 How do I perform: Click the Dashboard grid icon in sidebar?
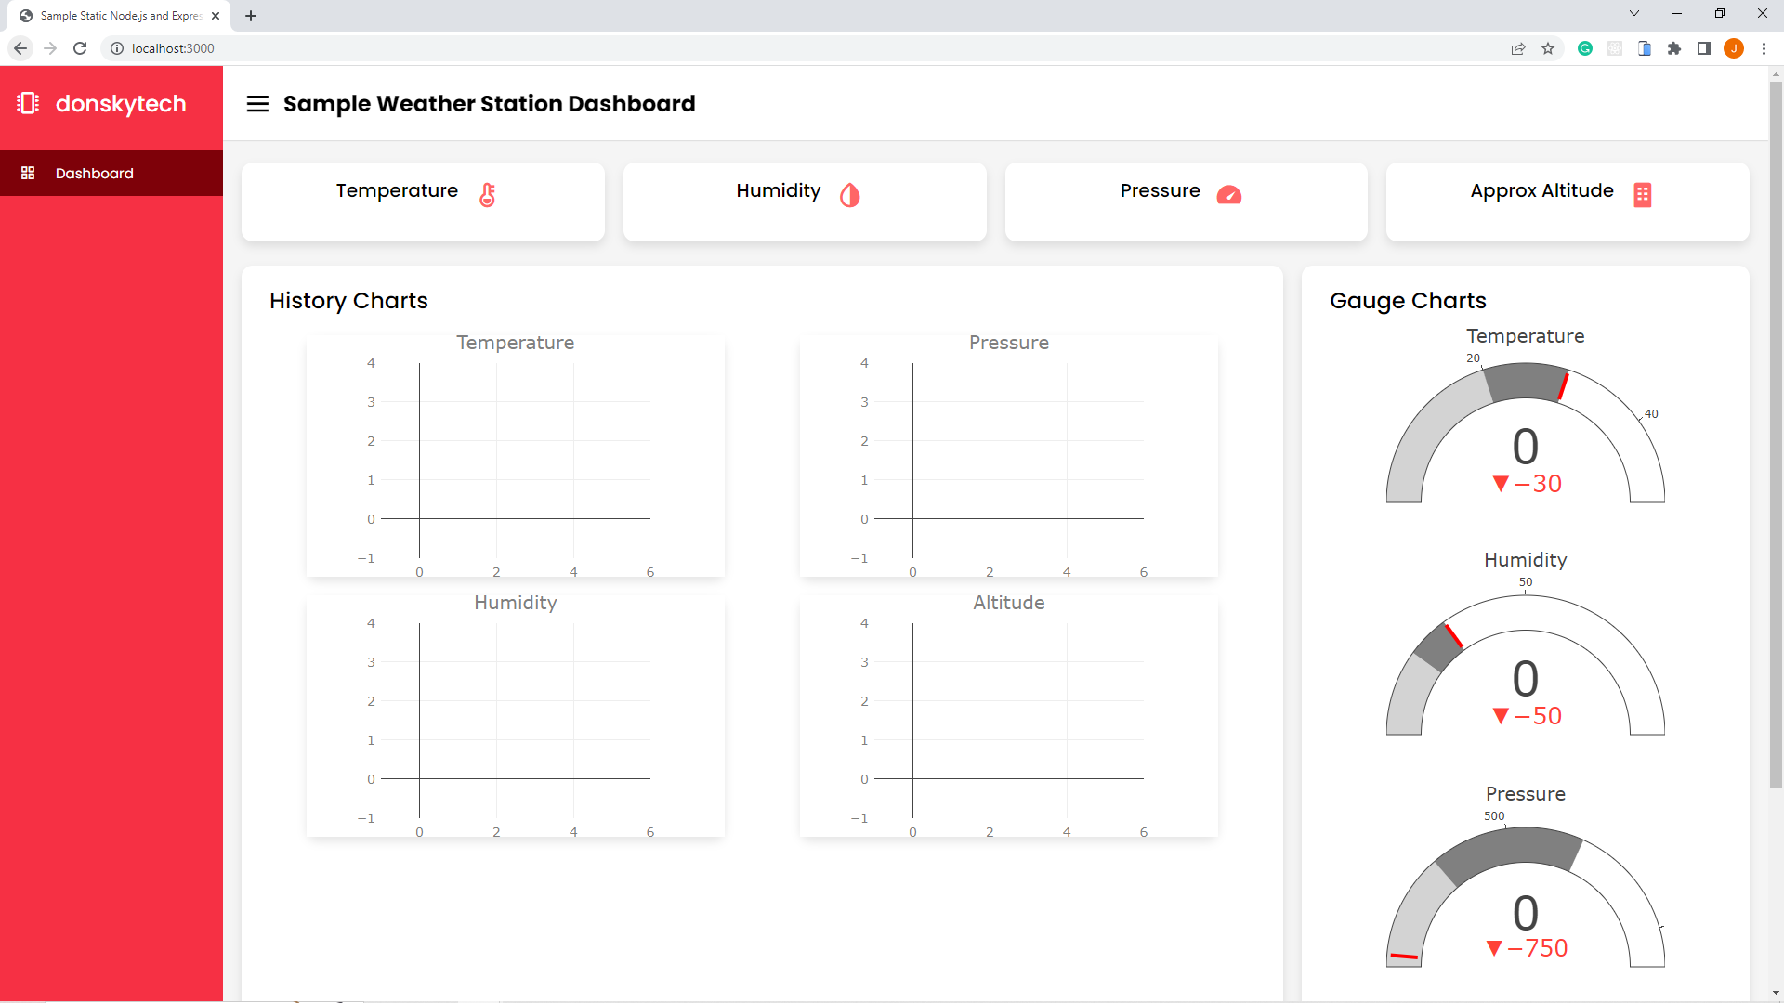28,173
